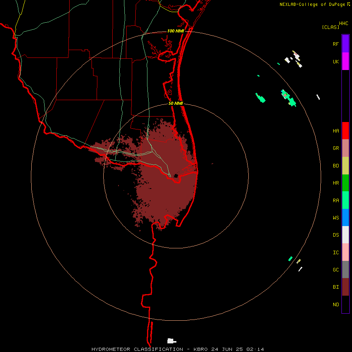The image size is (352, 352).
Task: Click the RA legend label
Action: [x=336, y=201]
